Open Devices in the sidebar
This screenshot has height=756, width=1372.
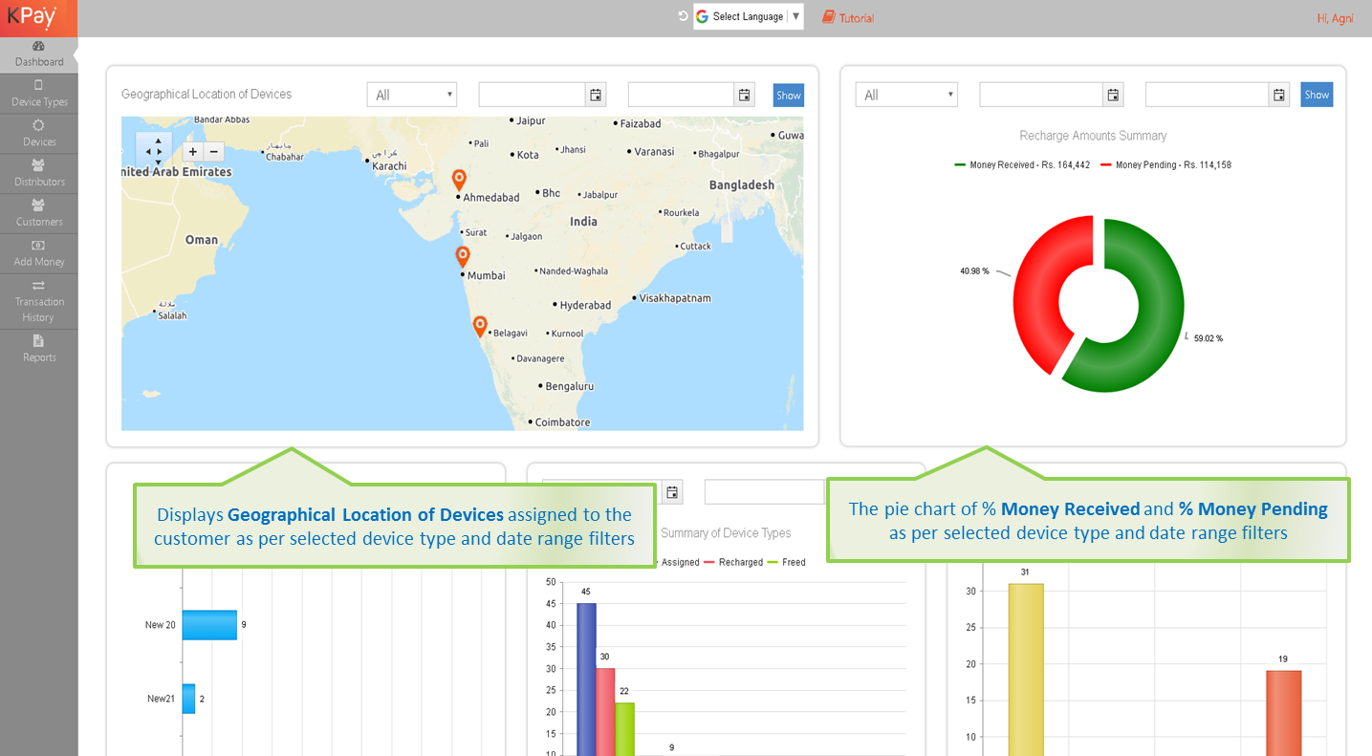(39, 133)
